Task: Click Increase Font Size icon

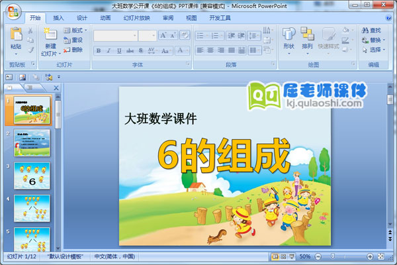Action: point(163,35)
